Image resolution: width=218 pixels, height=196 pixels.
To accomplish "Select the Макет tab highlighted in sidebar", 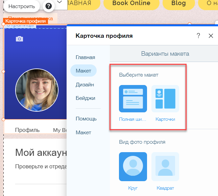I will [83, 71].
